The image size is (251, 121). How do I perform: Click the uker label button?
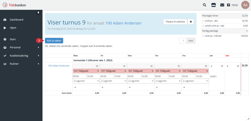(191, 41)
